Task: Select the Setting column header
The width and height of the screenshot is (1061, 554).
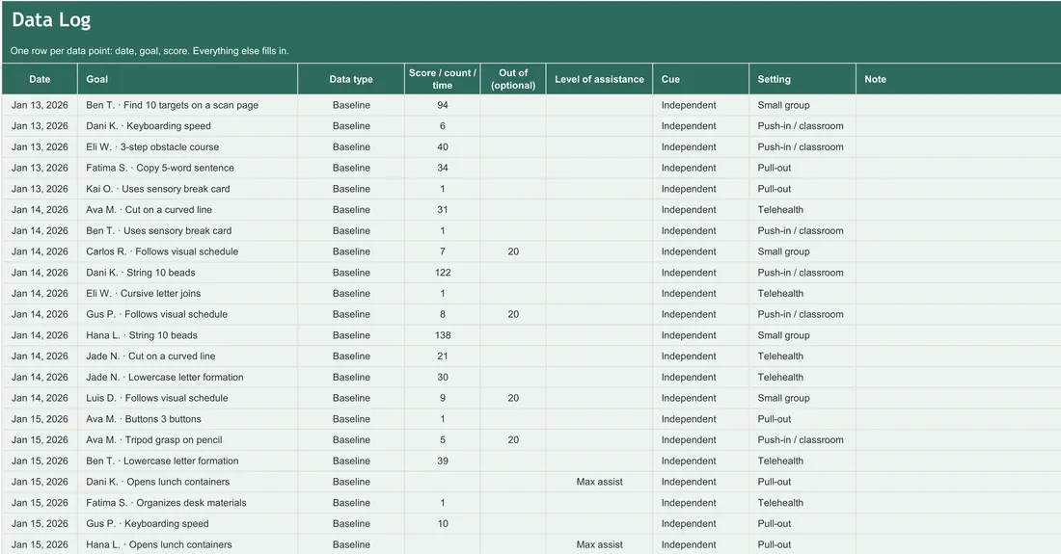Action: click(x=803, y=79)
